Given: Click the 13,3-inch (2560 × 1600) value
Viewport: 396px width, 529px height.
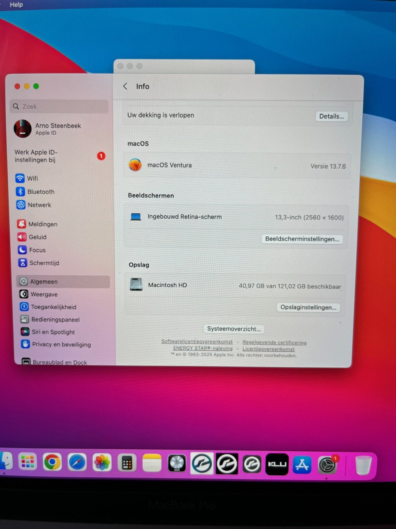Looking at the screenshot, I should pyautogui.click(x=309, y=218).
